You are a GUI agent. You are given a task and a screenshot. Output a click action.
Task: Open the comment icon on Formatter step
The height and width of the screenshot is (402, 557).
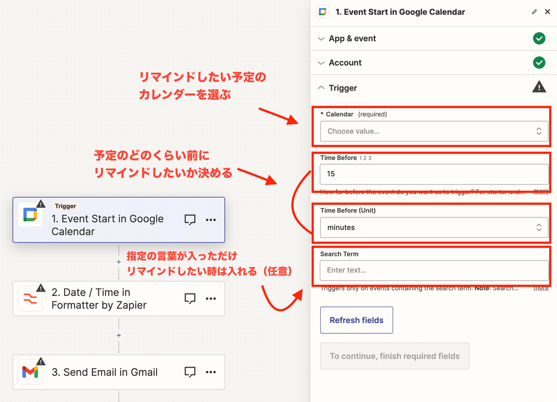coord(190,299)
